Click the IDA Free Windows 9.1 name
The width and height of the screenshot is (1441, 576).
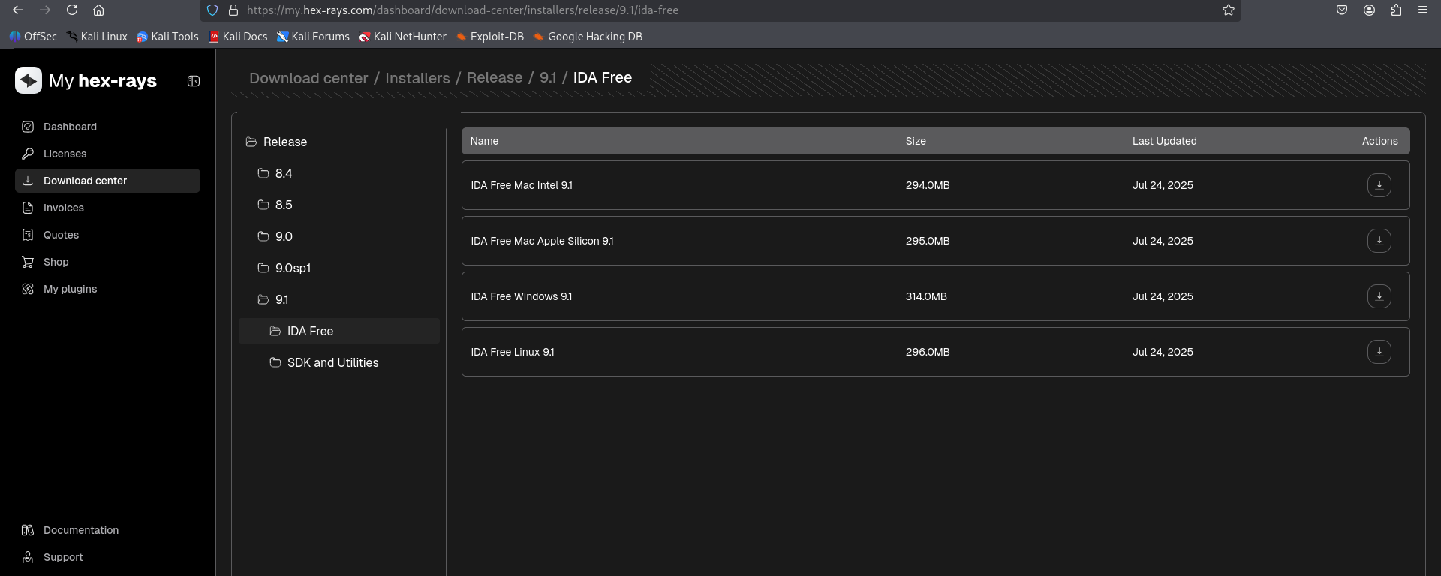[x=521, y=296]
